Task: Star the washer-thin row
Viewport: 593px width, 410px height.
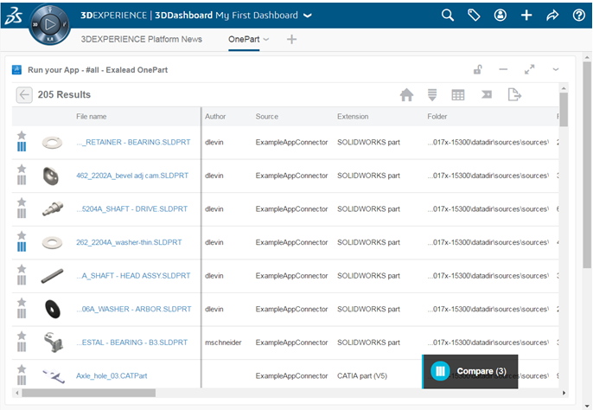Action: (x=22, y=235)
